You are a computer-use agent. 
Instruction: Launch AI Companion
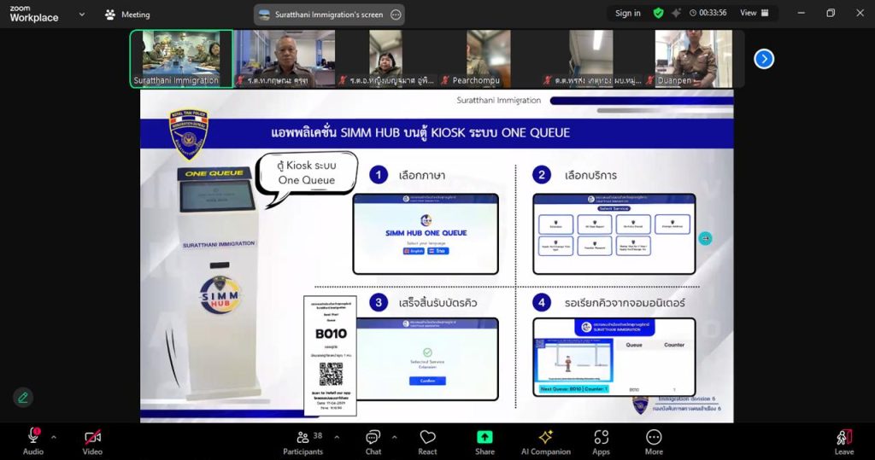click(x=545, y=440)
